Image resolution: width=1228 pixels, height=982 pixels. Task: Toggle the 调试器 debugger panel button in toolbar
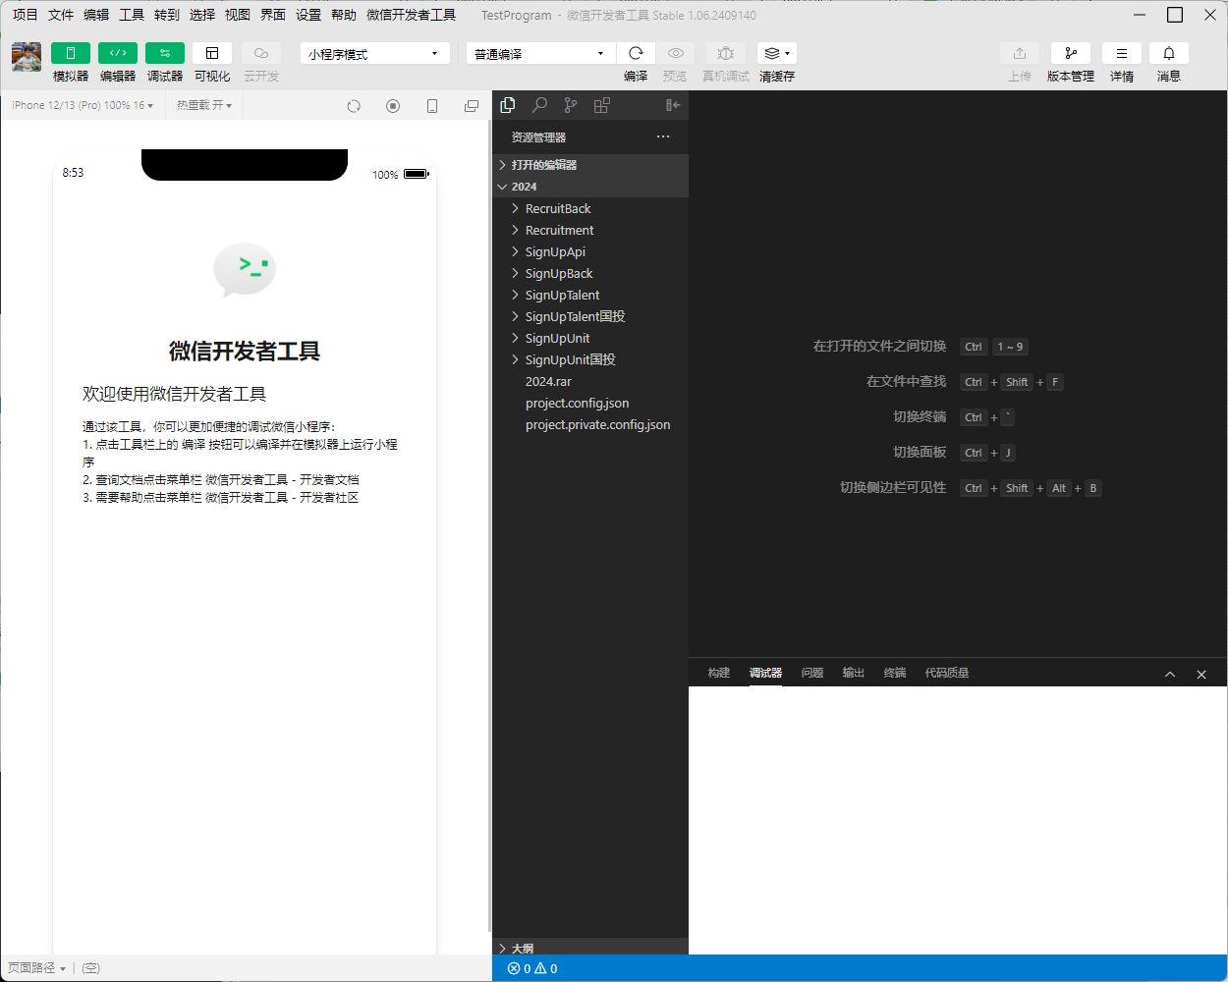pos(165,53)
